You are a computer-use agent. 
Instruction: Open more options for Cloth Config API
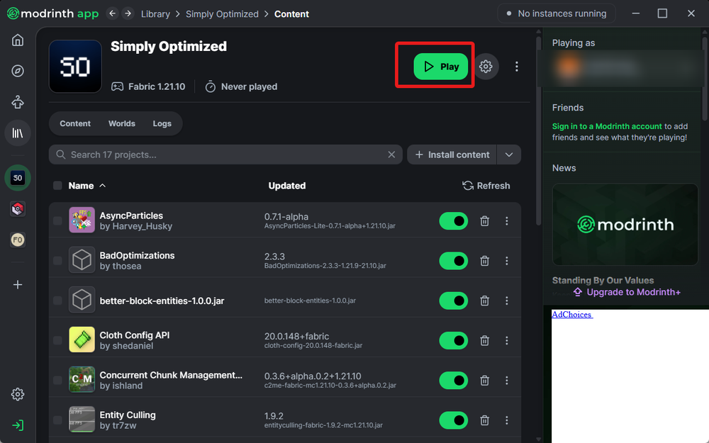click(506, 341)
